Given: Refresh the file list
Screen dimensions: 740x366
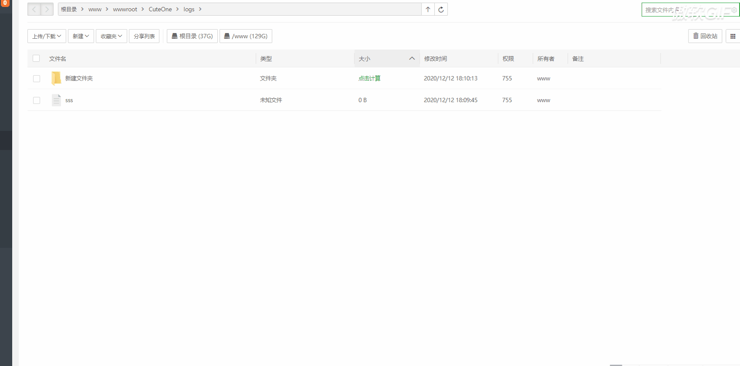Looking at the screenshot, I should (441, 9).
